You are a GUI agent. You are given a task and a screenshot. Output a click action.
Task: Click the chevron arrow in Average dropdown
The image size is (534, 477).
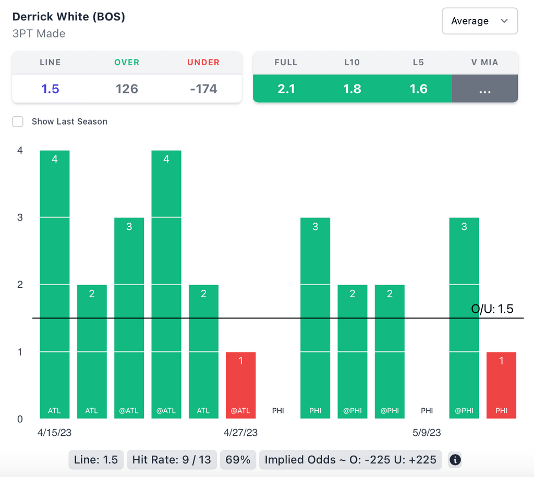504,21
